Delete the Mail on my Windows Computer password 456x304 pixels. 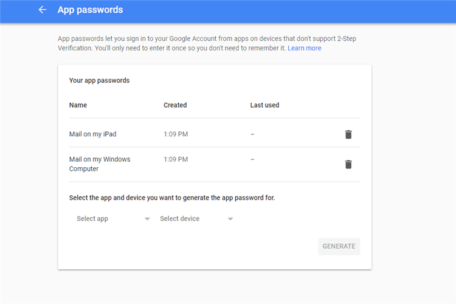coord(348,164)
